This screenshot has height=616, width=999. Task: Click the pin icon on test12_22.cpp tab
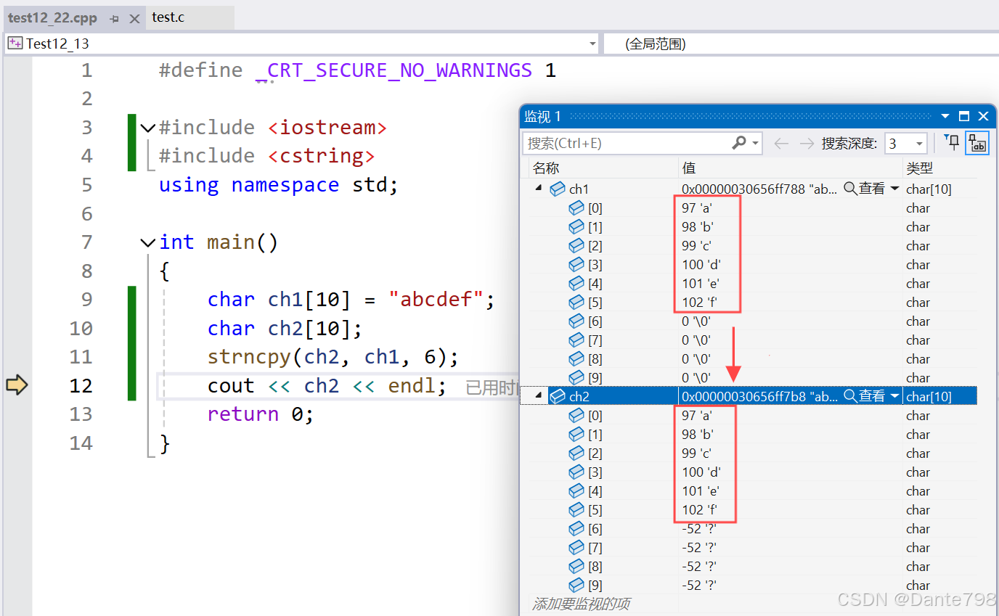point(115,19)
